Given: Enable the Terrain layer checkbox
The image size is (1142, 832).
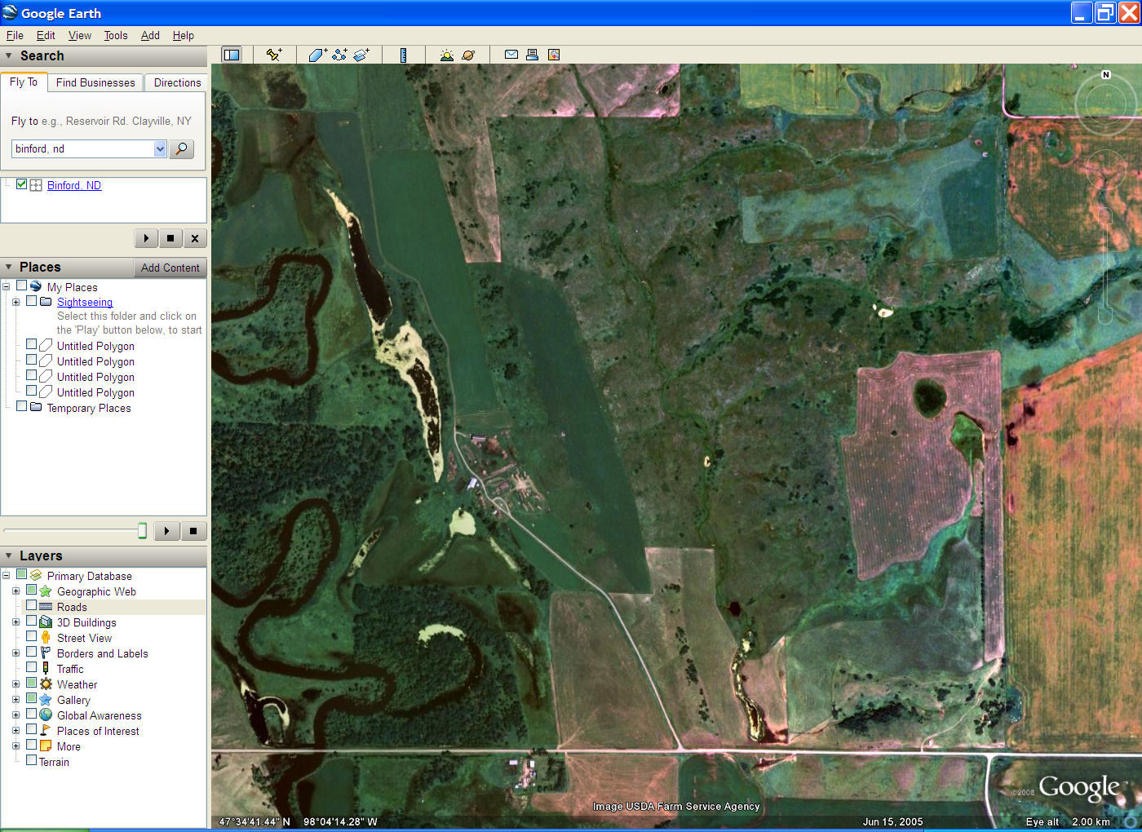Looking at the screenshot, I should point(31,761).
